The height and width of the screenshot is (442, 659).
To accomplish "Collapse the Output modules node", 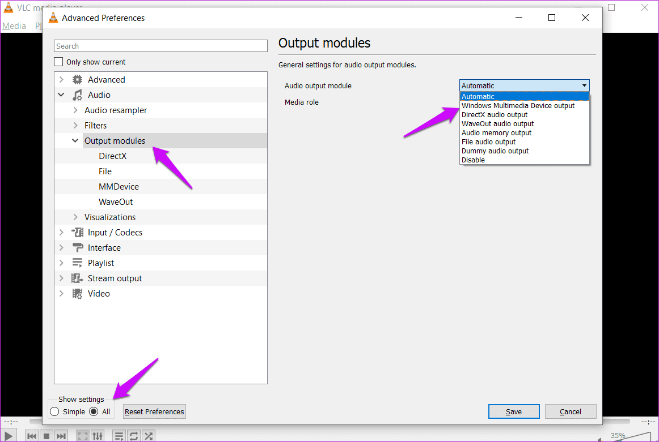I will tap(75, 141).
